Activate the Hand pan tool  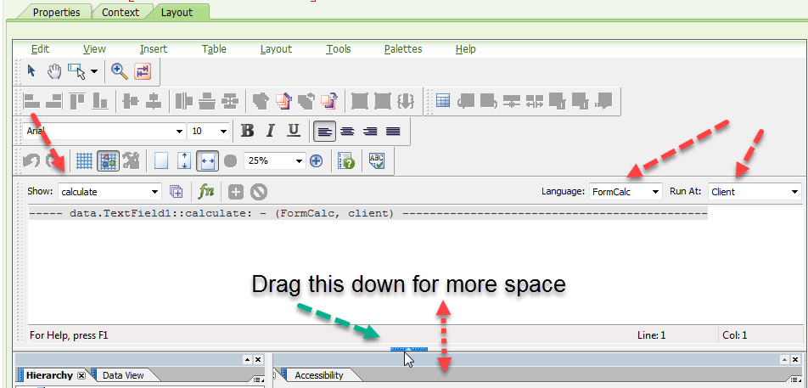54,71
